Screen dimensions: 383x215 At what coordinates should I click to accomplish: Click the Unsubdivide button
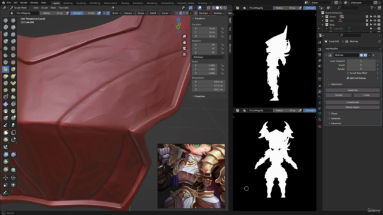(x=352, y=102)
